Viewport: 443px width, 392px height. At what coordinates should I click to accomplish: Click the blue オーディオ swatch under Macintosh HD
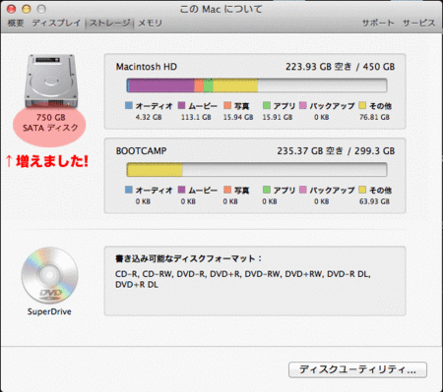tap(129, 105)
